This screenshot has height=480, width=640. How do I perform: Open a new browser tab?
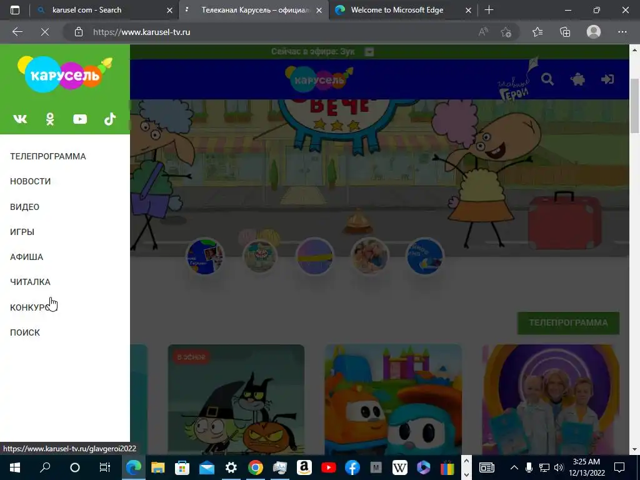tap(489, 10)
